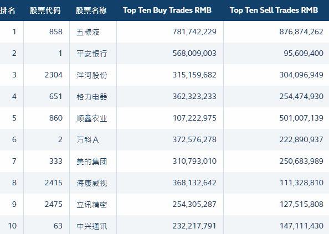329x234 pixels.
Task: Click the 美的集团 stock name
Action: tap(92, 162)
